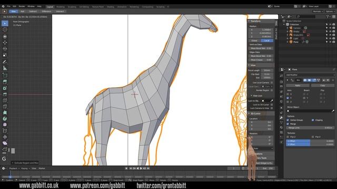337x189 pixels.
Task: Open the Modifier properties wrench tab
Action: click(281, 118)
